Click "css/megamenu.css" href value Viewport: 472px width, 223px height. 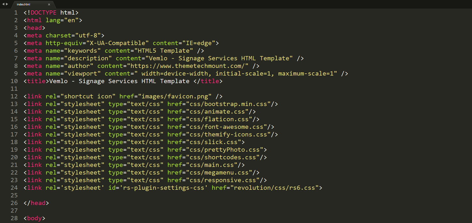[x=219, y=172]
